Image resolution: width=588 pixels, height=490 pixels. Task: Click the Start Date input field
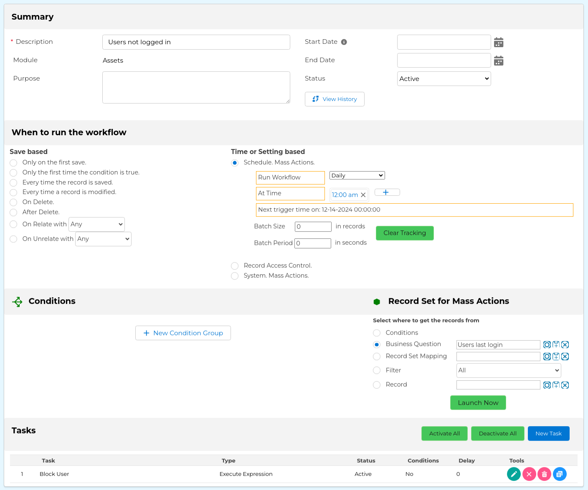[444, 42]
